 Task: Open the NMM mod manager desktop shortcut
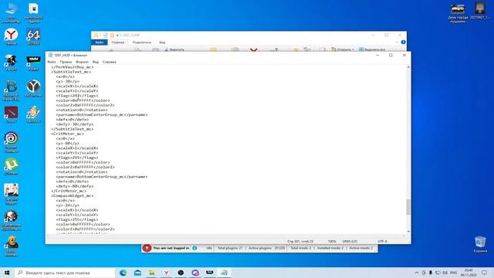pyautogui.click(x=33, y=63)
